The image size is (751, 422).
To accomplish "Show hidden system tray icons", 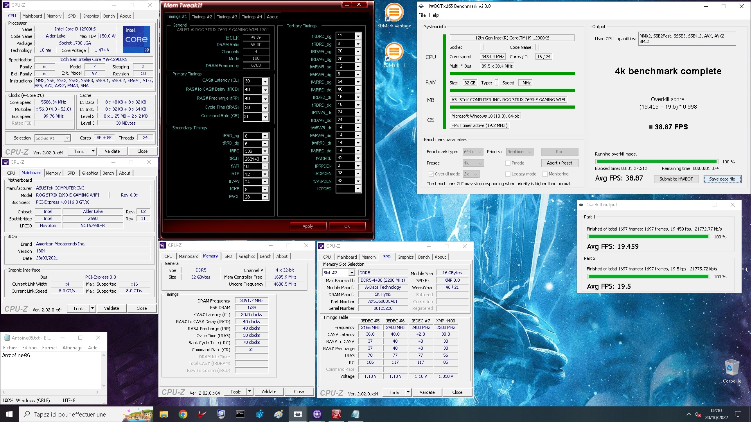I will point(688,414).
